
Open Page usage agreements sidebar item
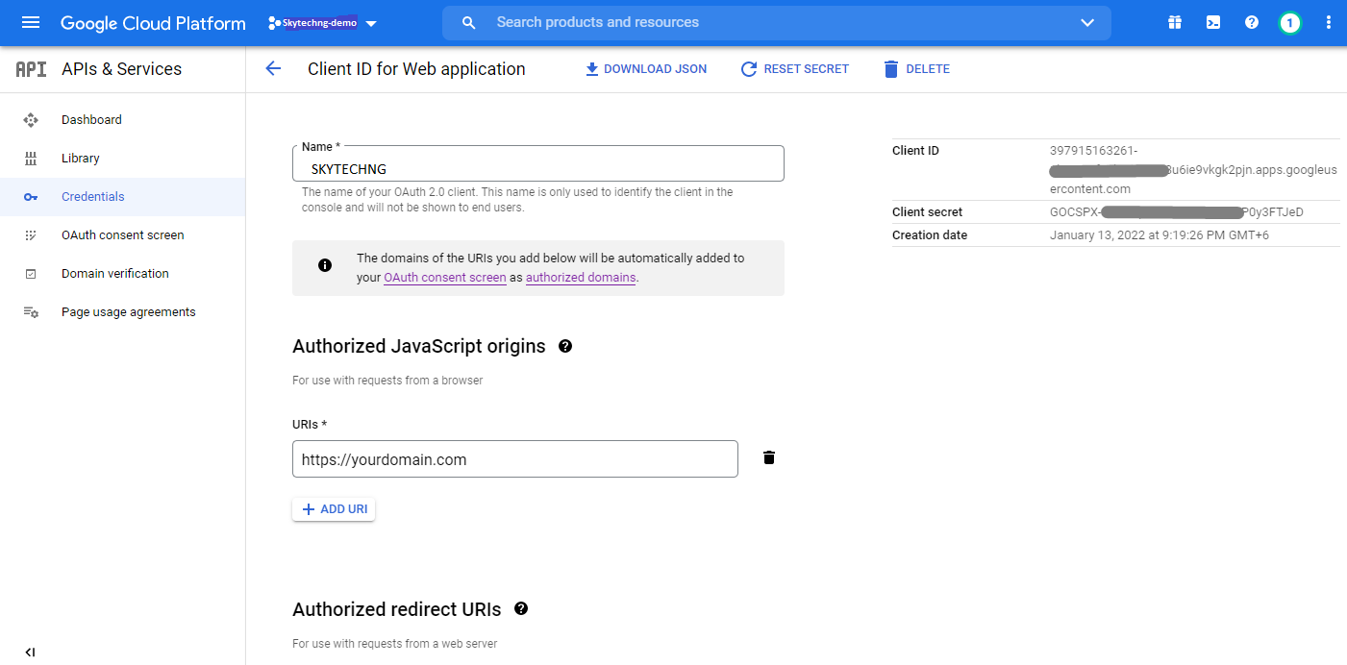tap(122, 312)
